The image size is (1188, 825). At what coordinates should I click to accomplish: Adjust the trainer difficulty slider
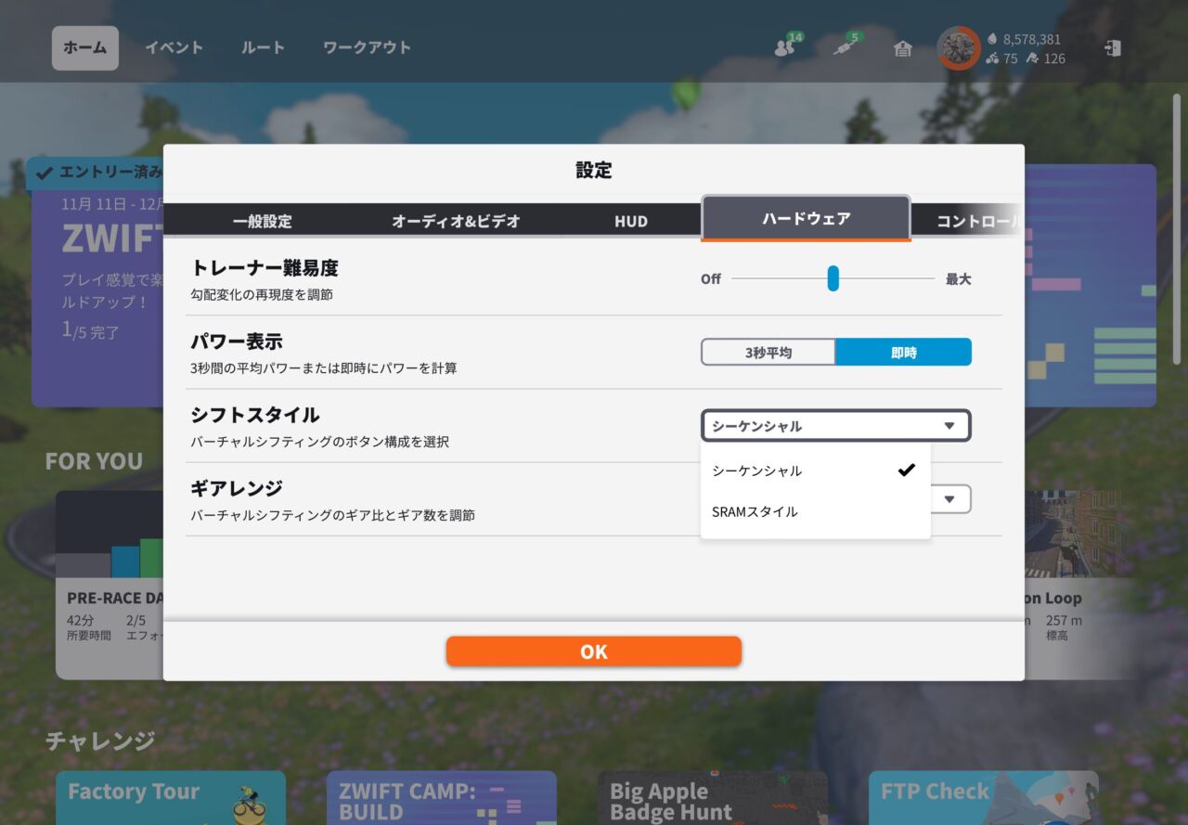click(x=833, y=277)
